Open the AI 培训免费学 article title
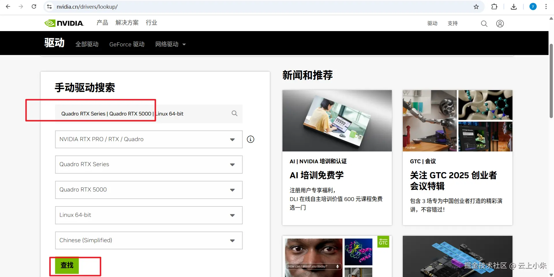Viewport: 554px width, 277px height. coord(317,175)
